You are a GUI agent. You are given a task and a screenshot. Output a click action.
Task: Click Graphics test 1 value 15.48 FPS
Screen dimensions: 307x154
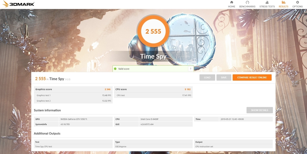click(106, 95)
